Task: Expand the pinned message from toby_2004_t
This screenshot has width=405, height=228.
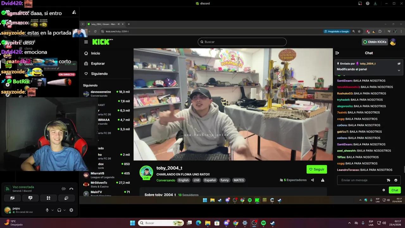Action: click(x=399, y=70)
